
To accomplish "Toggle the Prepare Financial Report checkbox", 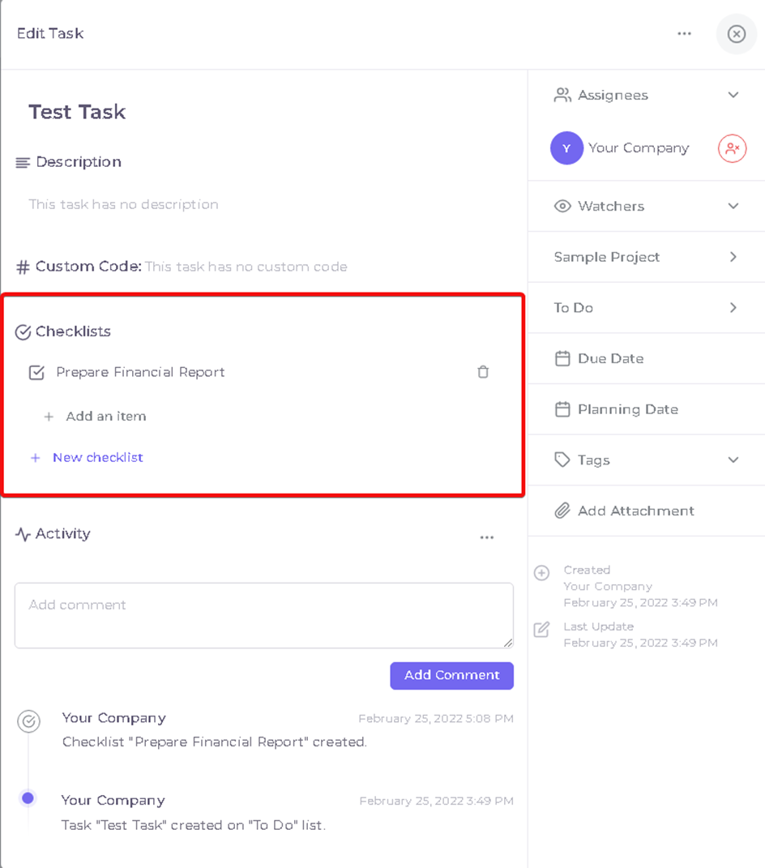I will tap(36, 373).
